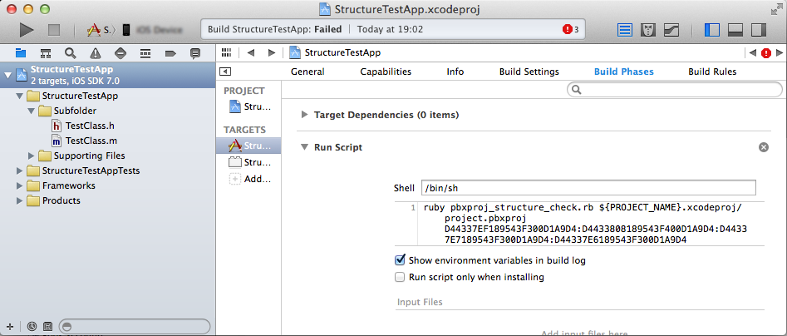Show the Find navigator
The image size is (787, 336).
71,52
